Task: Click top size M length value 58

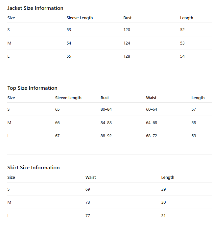Action: tap(194, 123)
